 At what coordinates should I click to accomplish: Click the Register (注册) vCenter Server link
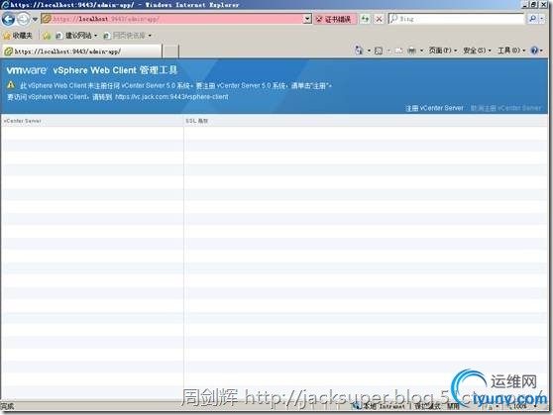[x=434, y=108]
